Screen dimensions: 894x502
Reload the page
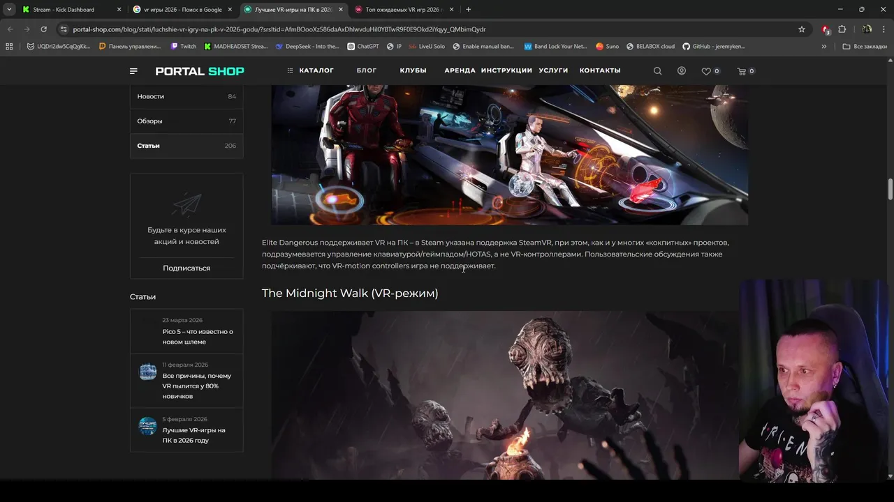click(x=43, y=29)
